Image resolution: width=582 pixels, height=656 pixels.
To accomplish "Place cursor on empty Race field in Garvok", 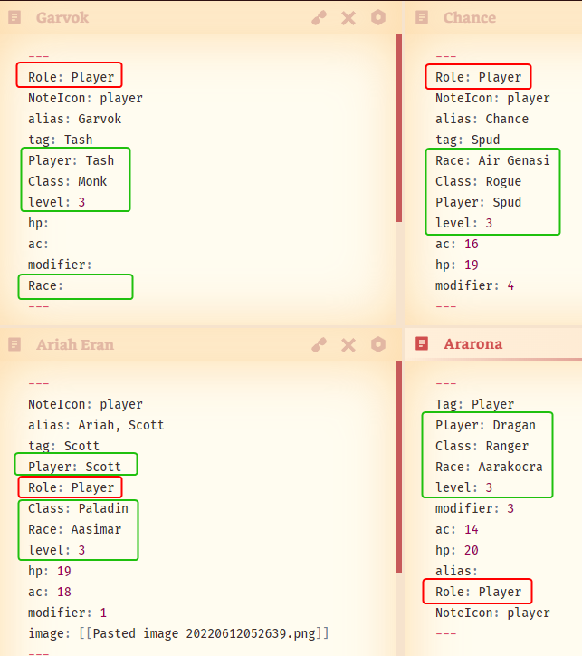I will (76, 286).
